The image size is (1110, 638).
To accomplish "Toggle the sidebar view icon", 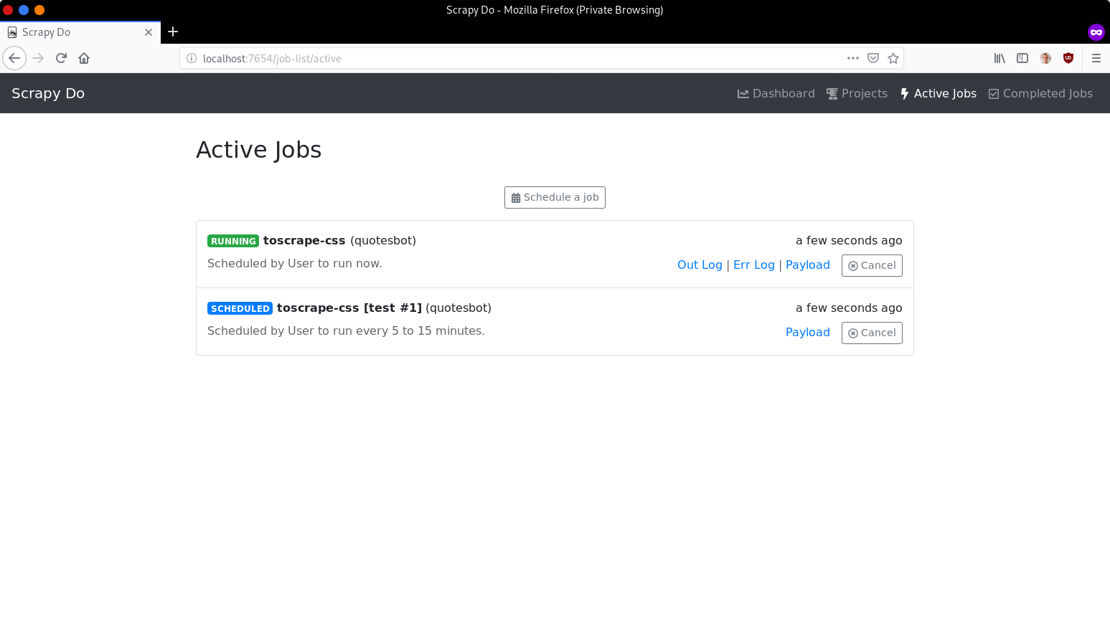I will pos(1022,58).
